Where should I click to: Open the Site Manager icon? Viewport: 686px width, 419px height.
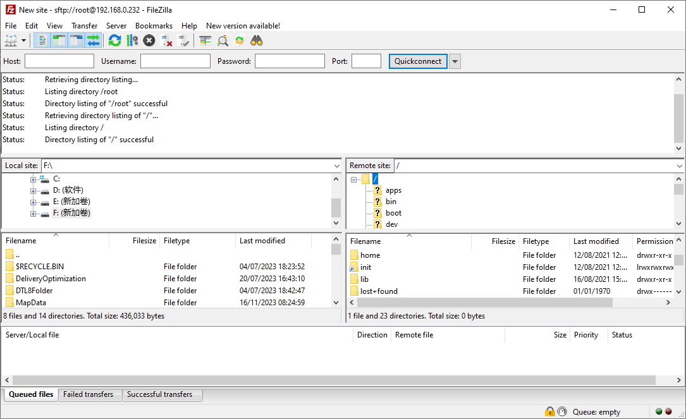coord(11,40)
